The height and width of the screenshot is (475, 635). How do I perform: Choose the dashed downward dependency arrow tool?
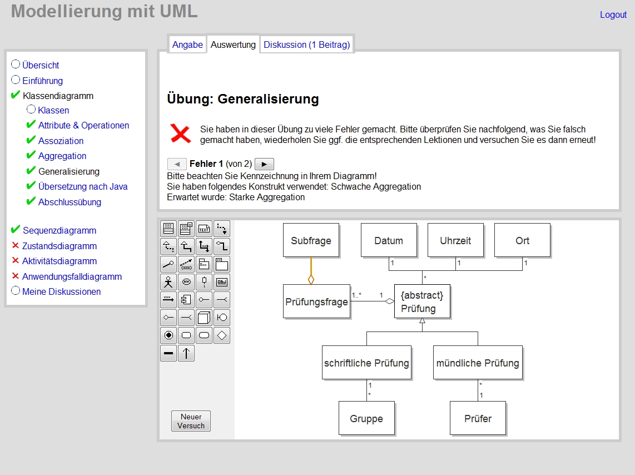[x=222, y=229]
